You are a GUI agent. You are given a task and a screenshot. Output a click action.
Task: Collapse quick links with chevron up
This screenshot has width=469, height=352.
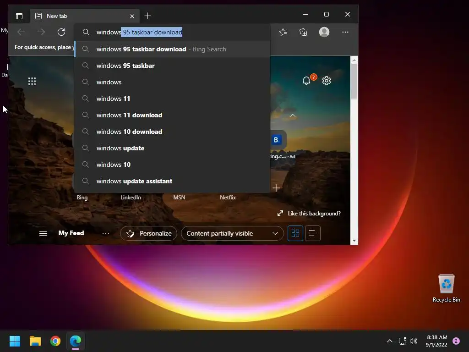(x=293, y=115)
